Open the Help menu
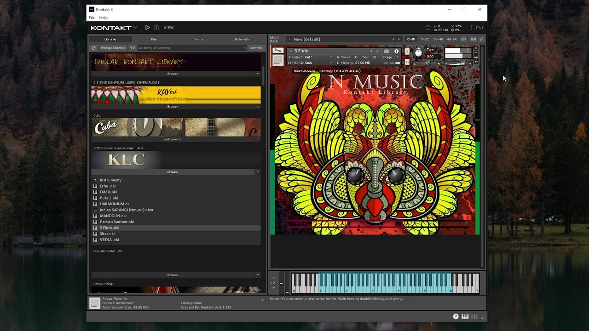The height and width of the screenshot is (331, 589). [104, 17]
